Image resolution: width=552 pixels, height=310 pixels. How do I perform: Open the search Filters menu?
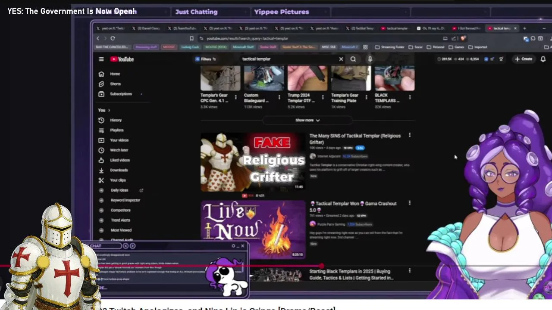pyautogui.click(x=206, y=59)
